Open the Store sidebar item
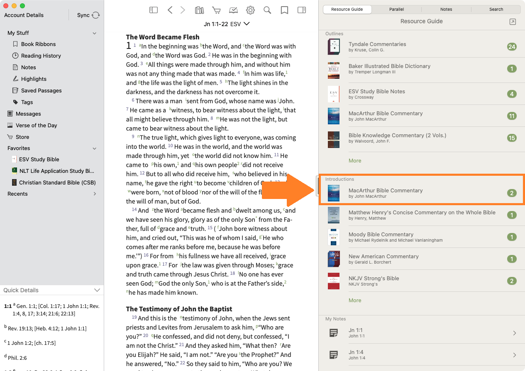Viewport: 525px width, 371px height. coord(22,137)
